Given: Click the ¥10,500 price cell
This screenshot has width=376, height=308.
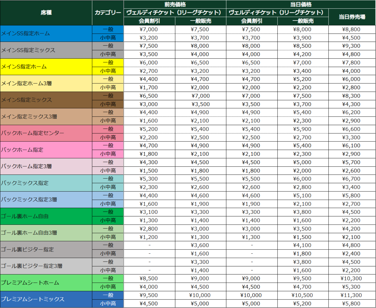Looking at the screenshot, I should click(x=303, y=295).
